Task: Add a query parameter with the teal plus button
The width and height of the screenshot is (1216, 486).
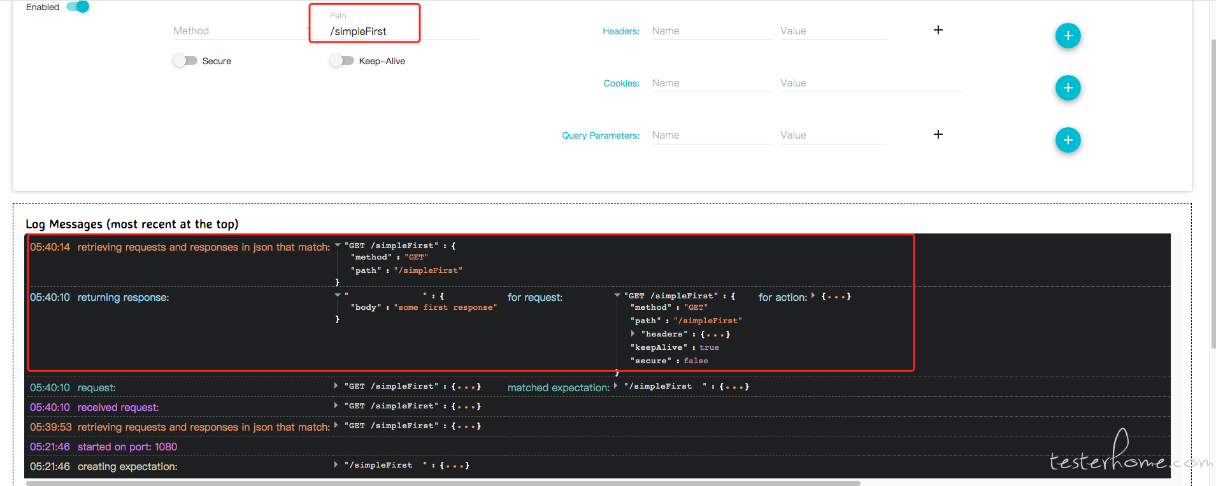Action: [x=1068, y=140]
